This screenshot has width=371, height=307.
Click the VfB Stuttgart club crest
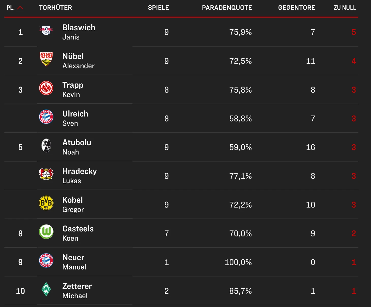(x=46, y=59)
